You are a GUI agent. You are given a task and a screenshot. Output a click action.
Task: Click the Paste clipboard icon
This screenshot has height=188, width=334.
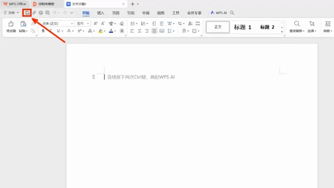pos(23,24)
